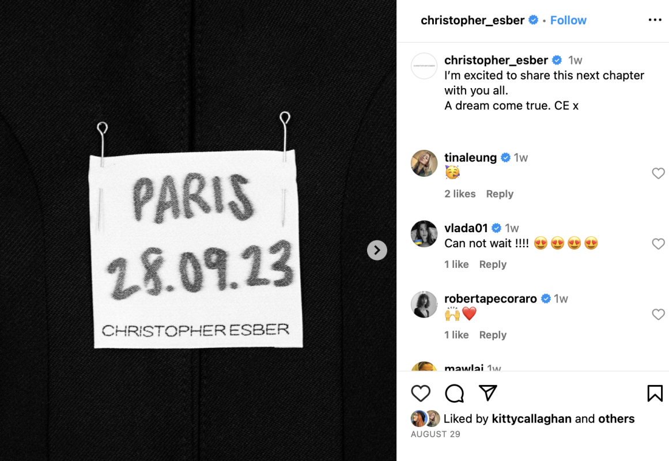Like robertapecoraro's comment heart

tap(658, 314)
